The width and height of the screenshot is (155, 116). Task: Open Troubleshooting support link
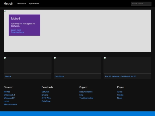(x=86, y=98)
